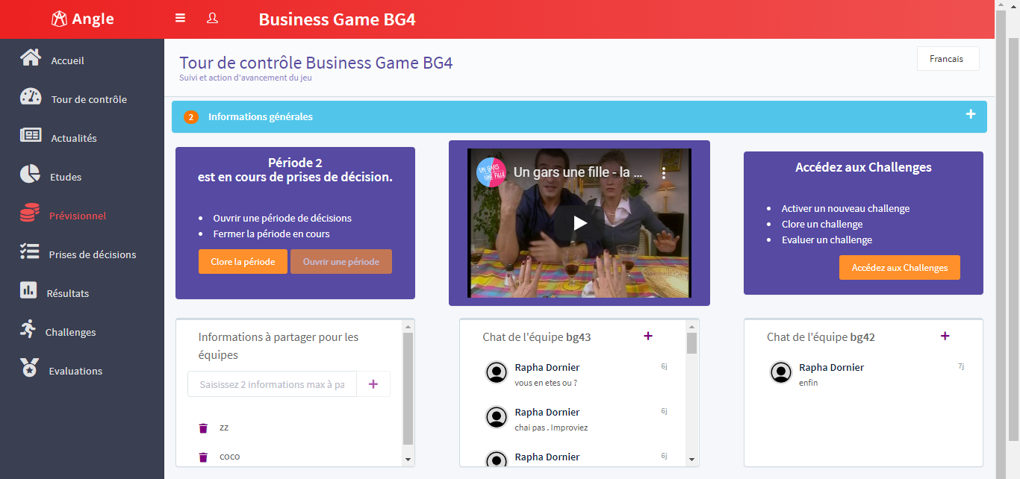Open the Francais language selector

click(947, 59)
